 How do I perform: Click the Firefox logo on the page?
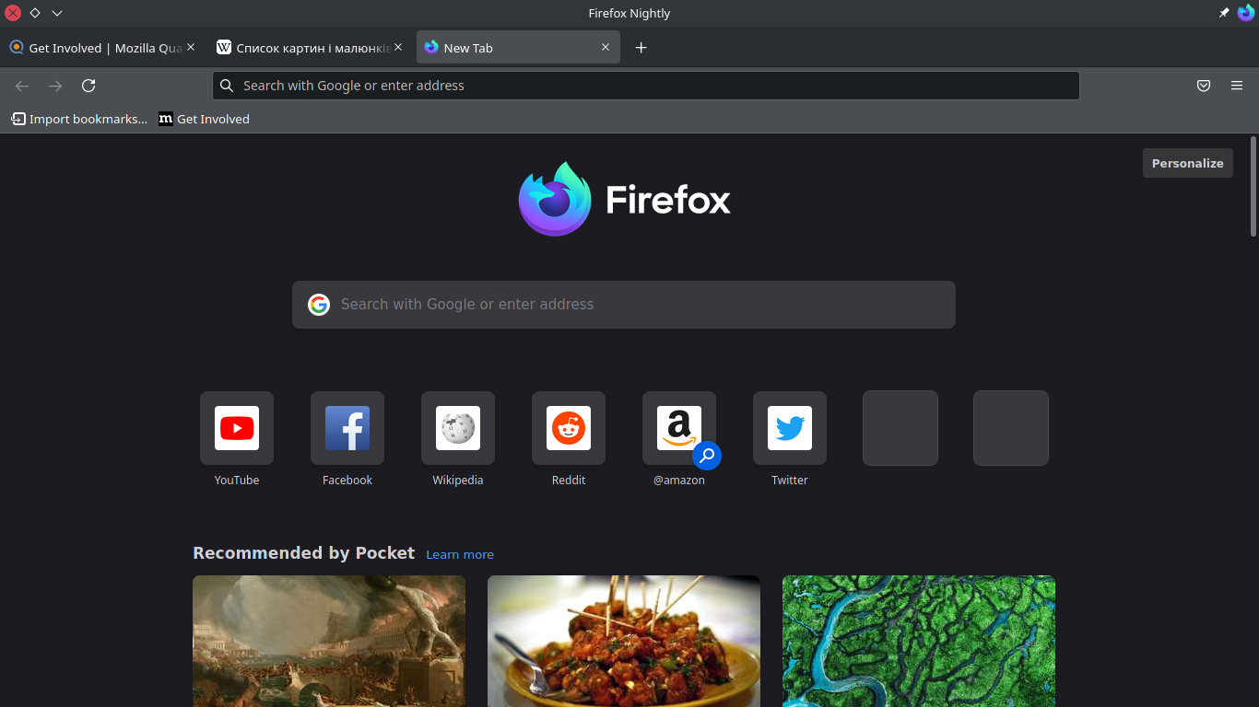tap(625, 199)
